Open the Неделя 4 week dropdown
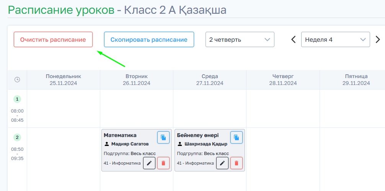This screenshot has width=385, height=191. 336,39
